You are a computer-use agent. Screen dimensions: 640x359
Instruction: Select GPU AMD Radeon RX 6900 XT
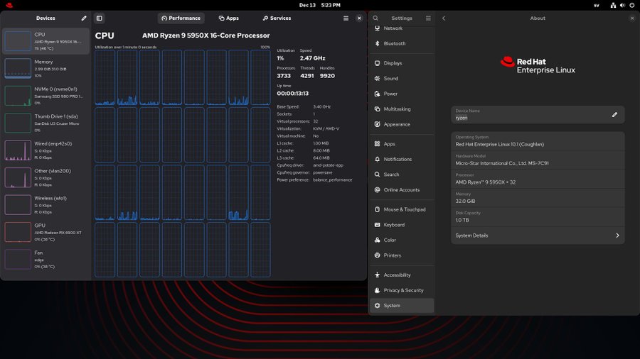coord(47,232)
